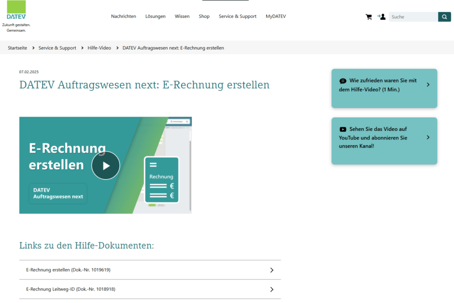Click chevron for Dok.-Nr. 1019619 row
Viewport: 454px width, 303px height.
tap(271, 270)
